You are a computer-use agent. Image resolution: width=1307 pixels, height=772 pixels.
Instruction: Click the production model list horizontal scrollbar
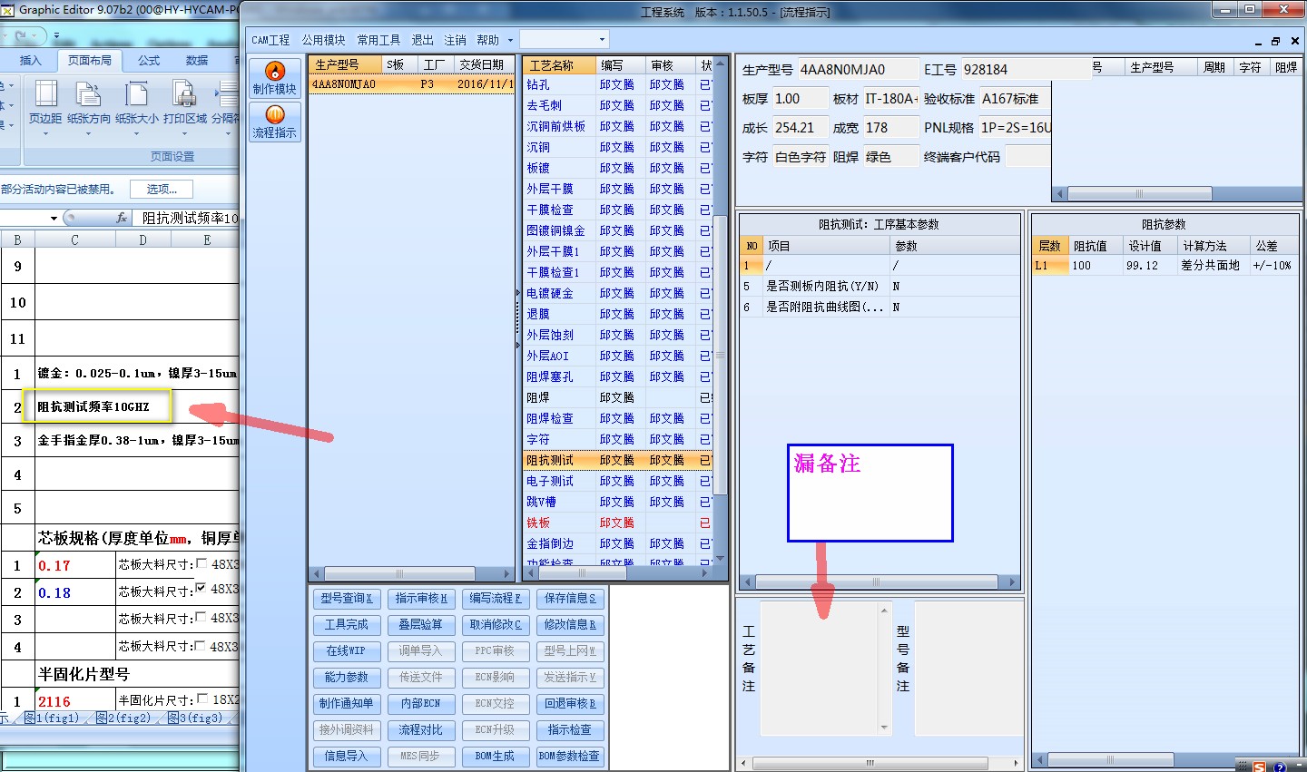pos(410,573)
